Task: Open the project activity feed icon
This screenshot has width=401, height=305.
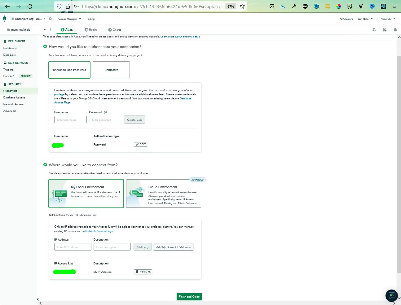Action: click(x=385, y=30)
